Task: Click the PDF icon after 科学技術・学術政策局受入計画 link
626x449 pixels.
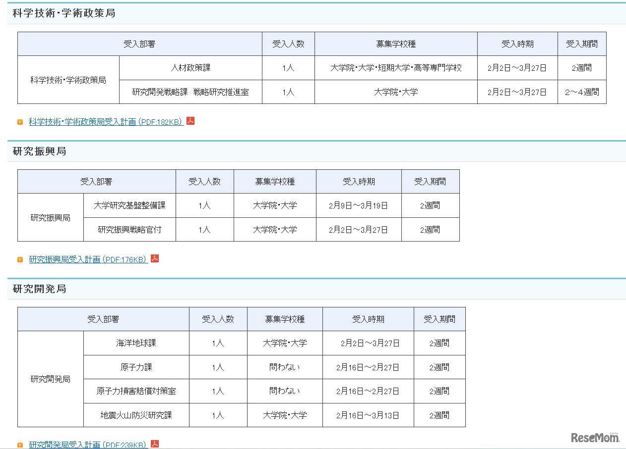Action: coord(191,120)
